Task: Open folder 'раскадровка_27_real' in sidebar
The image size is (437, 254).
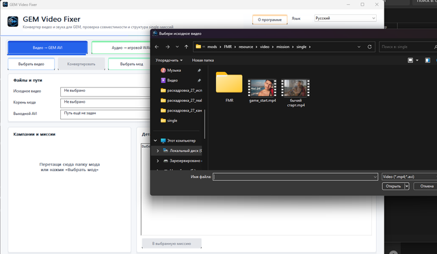Action: coord(181,101)
